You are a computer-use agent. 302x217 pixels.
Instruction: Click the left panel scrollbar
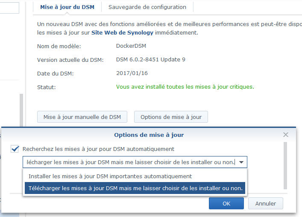click(21, 110)
